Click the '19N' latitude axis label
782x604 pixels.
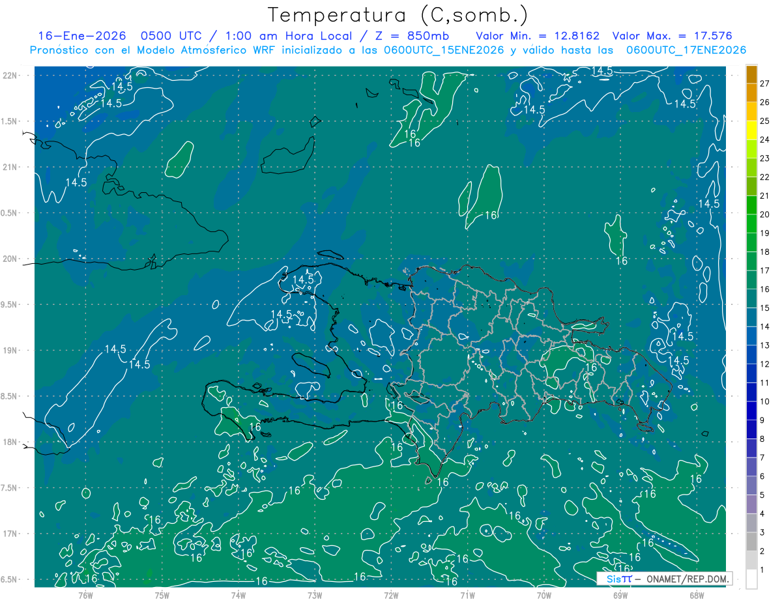pyautogui.click(x=10, y=351)
